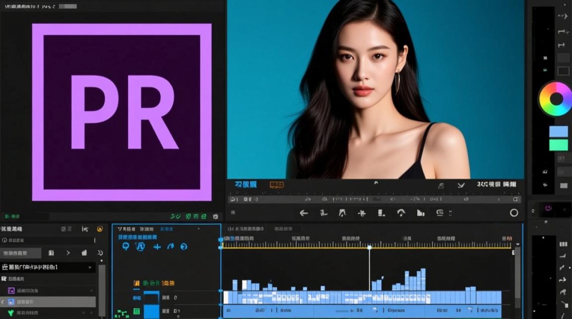Click the right chevron in project panel toolbar
This screenshot has width=572, height=319.
(x=68, y=253)
